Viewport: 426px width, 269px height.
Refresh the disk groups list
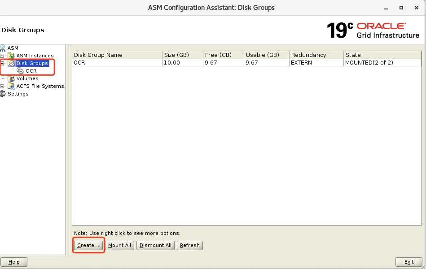pyautogui.click(x=189, y=245)
